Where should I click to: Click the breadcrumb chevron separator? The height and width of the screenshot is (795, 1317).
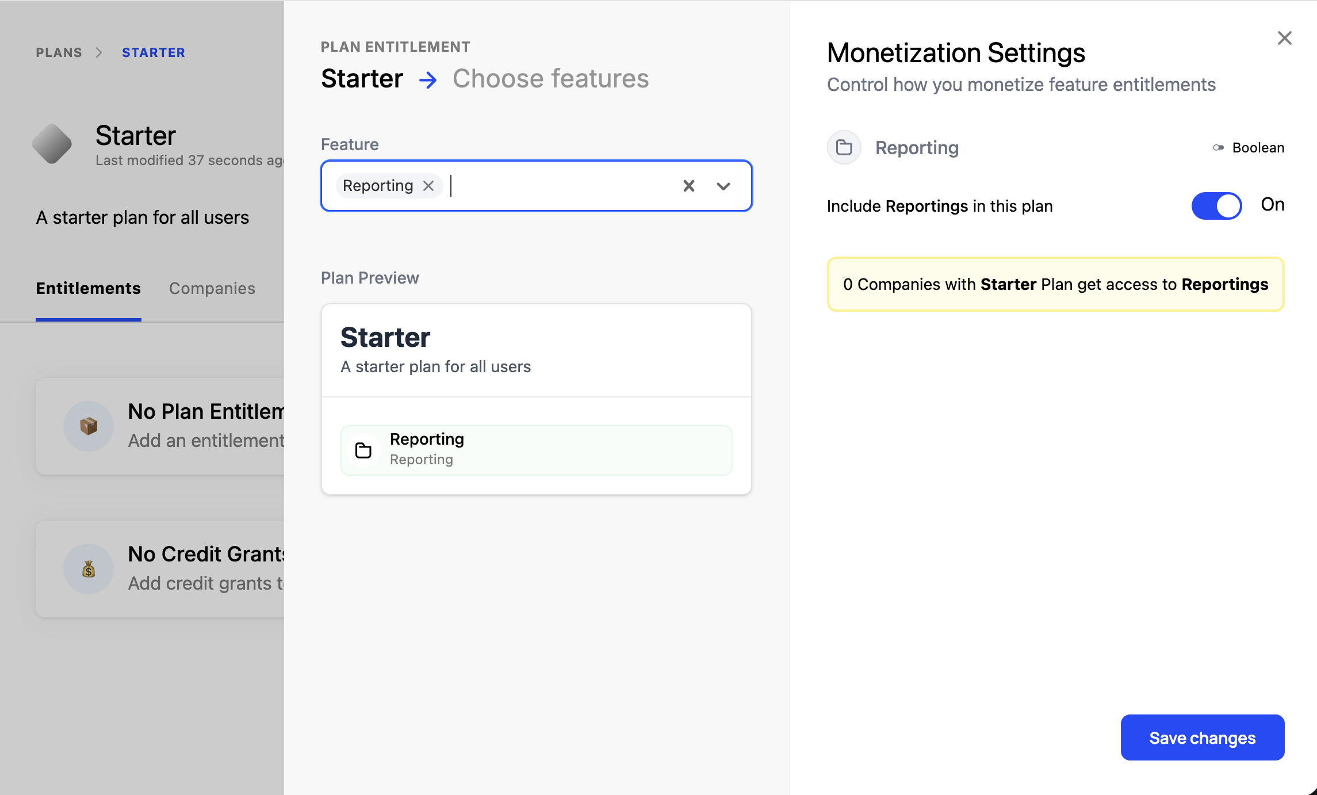click(x=99, y=52)
